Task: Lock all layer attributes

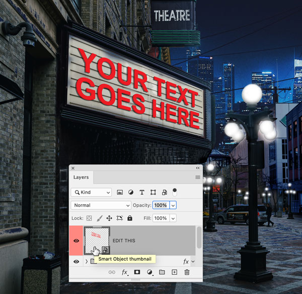Action: pyautogui.click(x=130, y=218)
